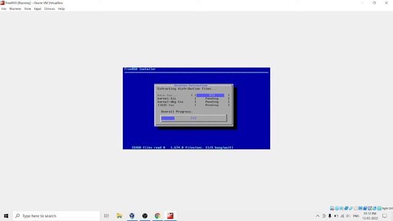
Task: Click the hard disk activity indicator in VirtualBox status bar
Action: (332, 208)
